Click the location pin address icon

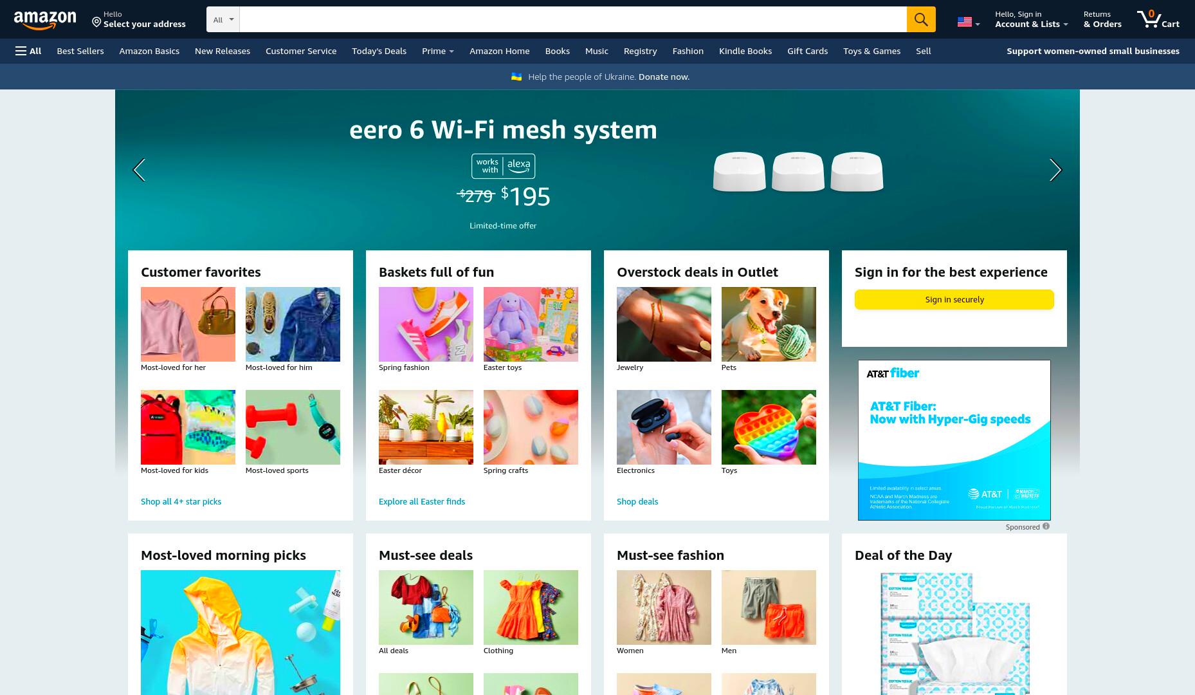pyautogui.click(x=96, y=23)
